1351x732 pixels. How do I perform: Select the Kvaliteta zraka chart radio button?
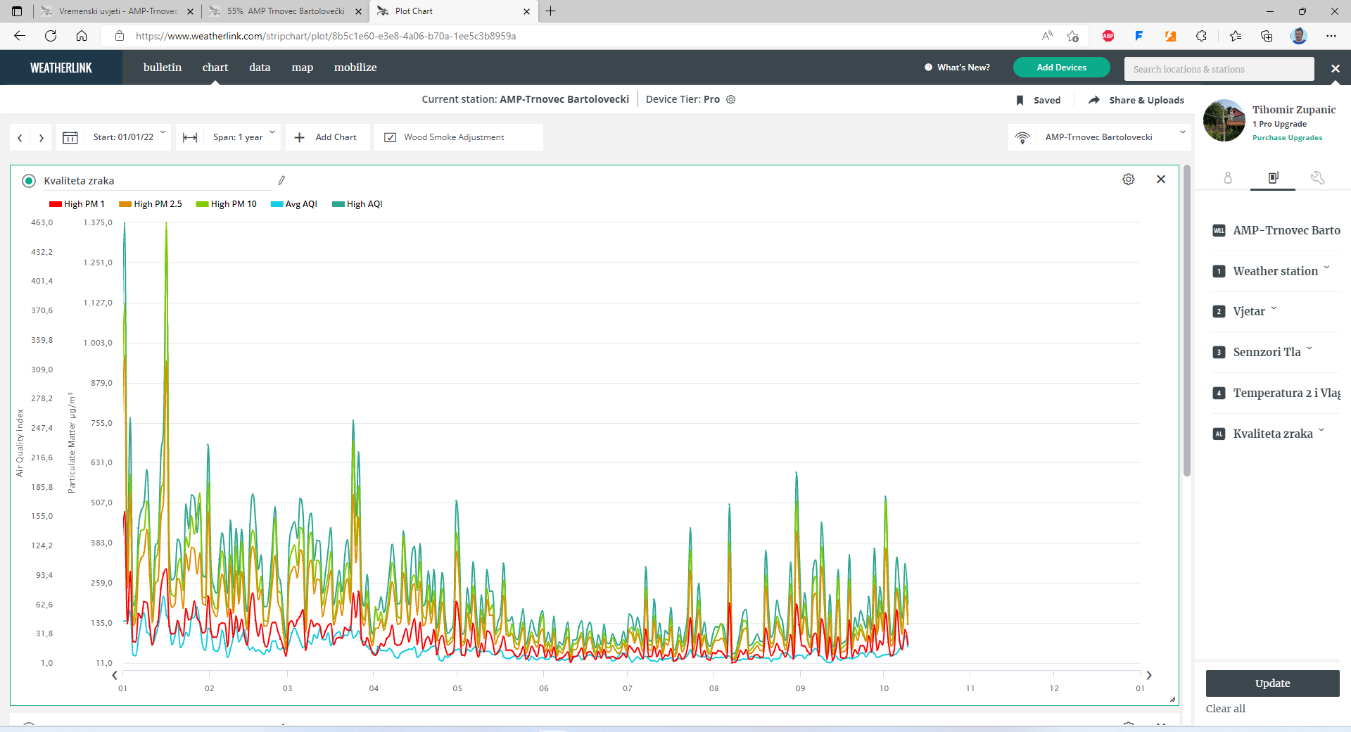[29, 181]
